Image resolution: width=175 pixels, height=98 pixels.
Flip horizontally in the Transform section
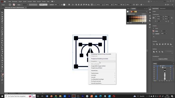tap(166, 21)
